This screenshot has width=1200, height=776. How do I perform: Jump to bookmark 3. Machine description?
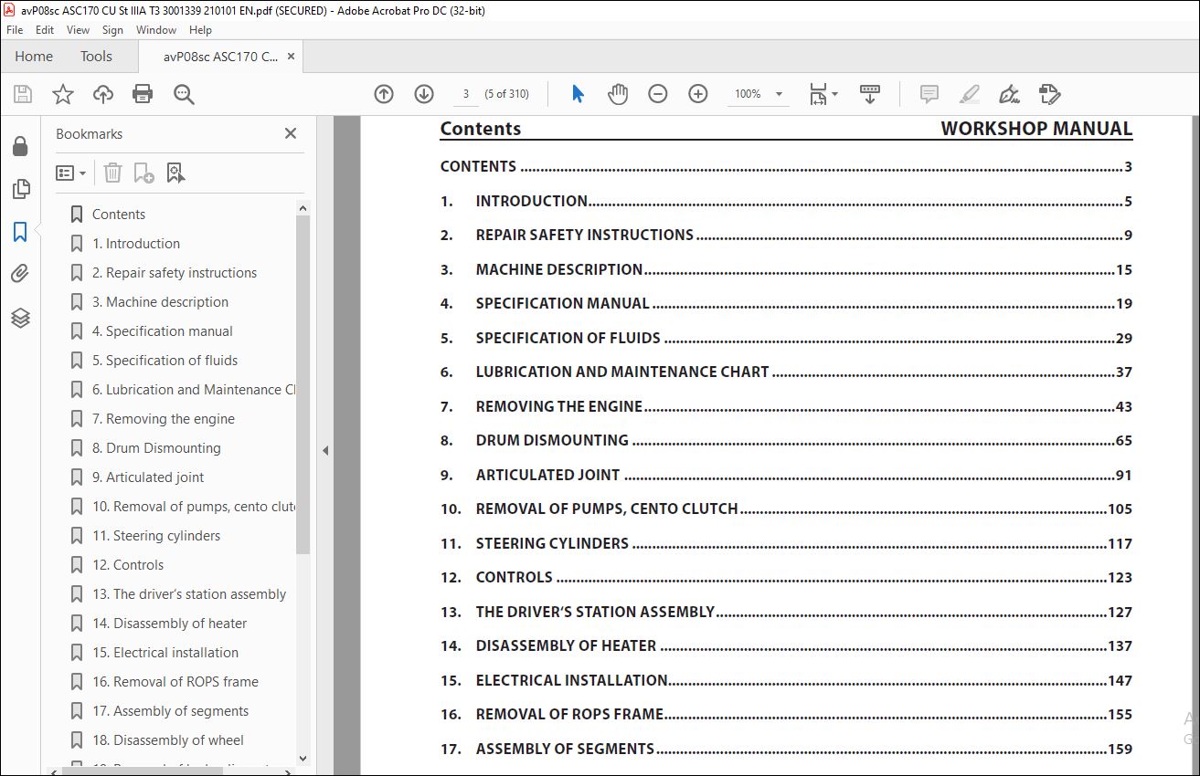(x=160, y=302)
